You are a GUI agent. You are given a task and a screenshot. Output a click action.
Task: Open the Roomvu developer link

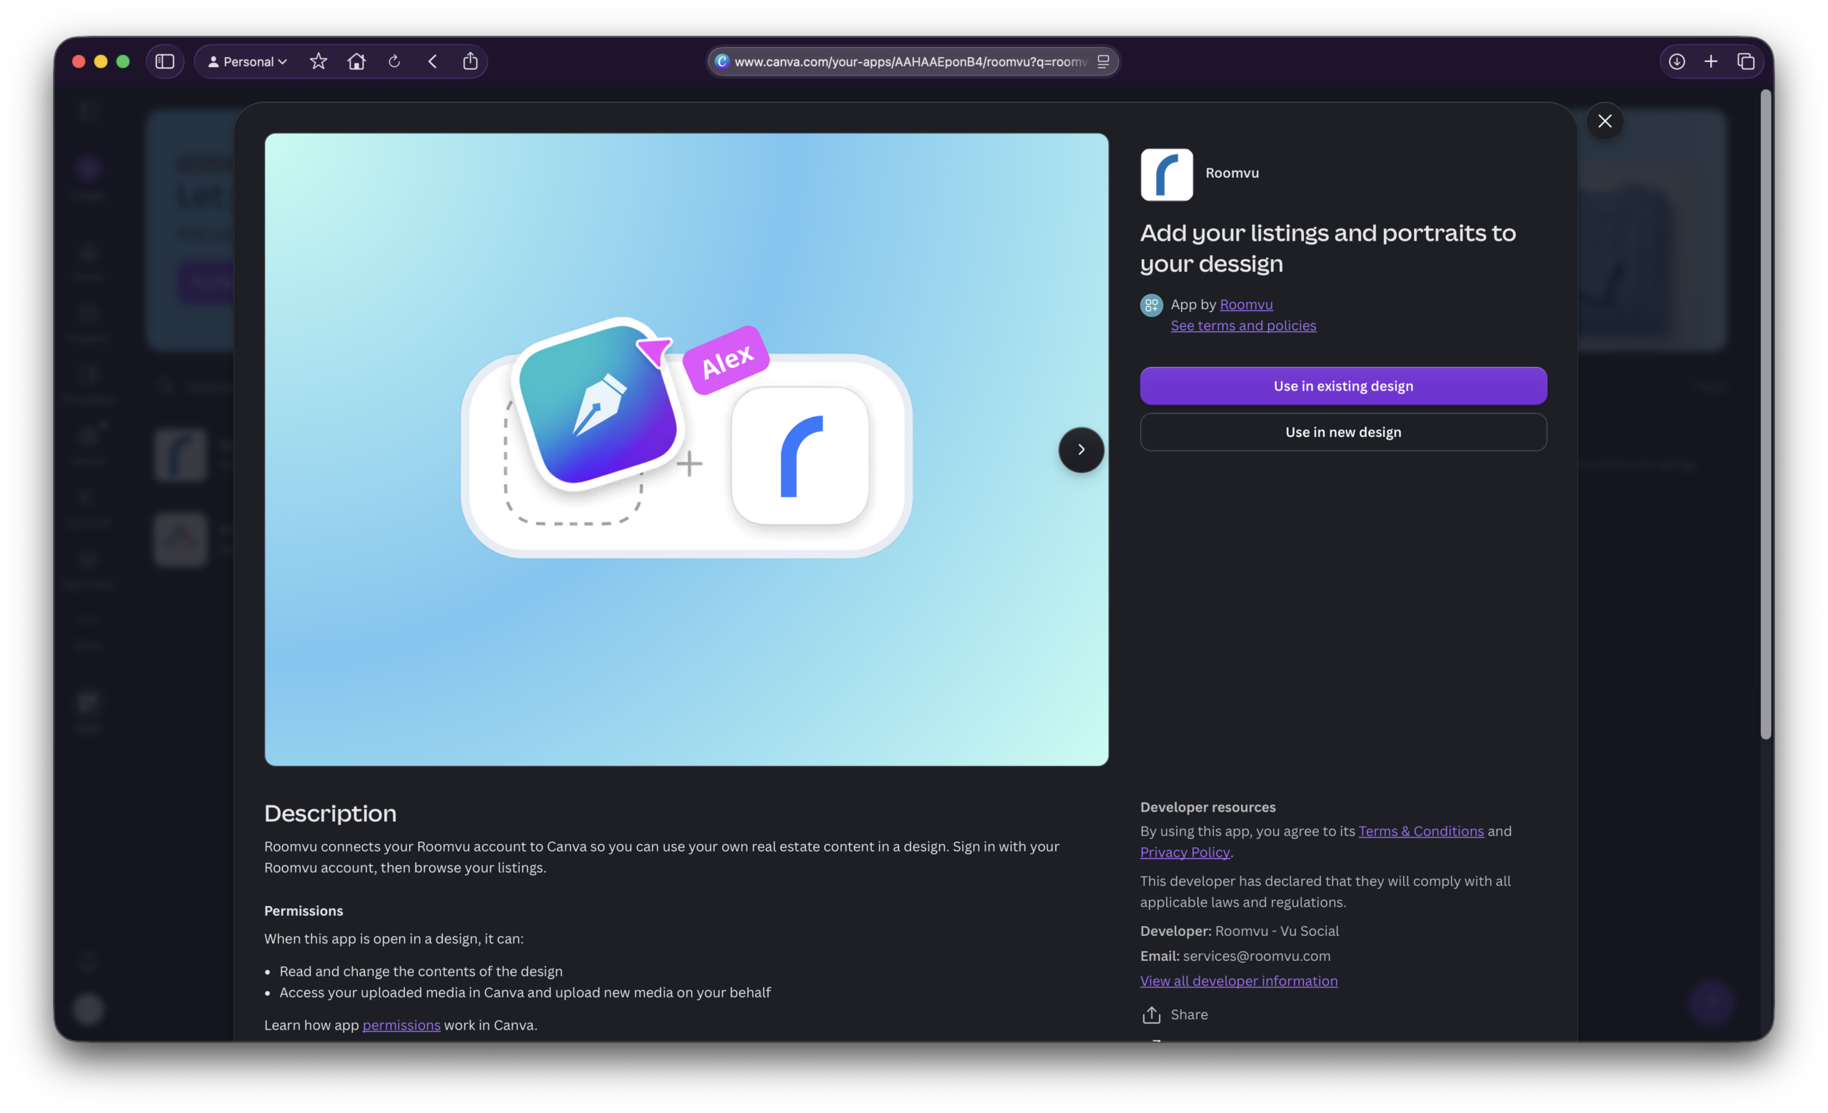1246,304
